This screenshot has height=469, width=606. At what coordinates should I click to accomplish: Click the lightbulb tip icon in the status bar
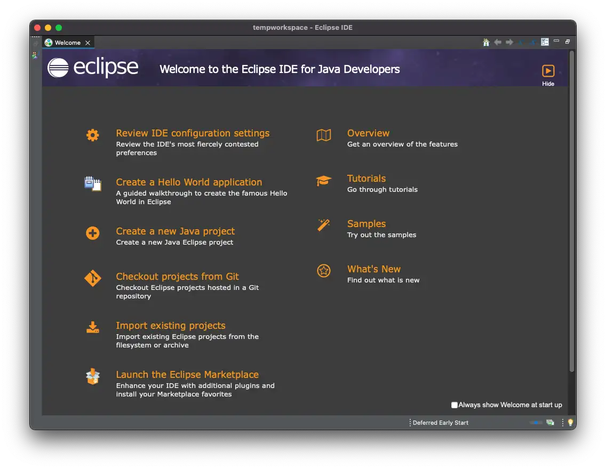point(570,422)
